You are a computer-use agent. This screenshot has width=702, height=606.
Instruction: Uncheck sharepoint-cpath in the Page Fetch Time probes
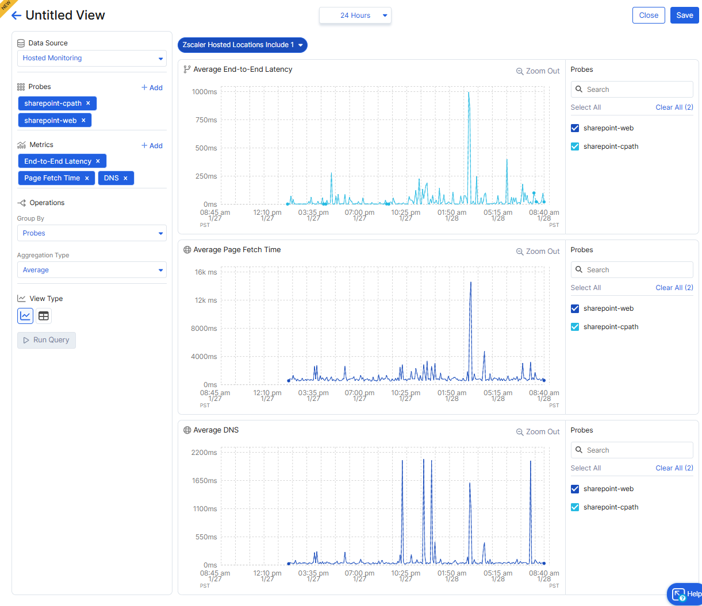point(575,327)
